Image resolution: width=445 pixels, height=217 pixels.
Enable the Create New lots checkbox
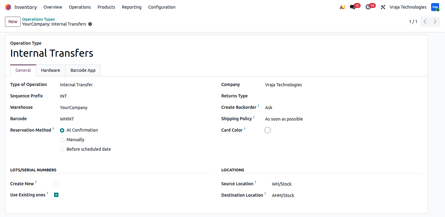56,184
